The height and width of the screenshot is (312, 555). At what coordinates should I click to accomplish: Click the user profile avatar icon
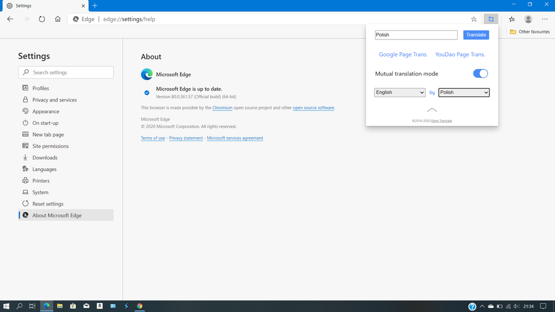click(528, 19)
